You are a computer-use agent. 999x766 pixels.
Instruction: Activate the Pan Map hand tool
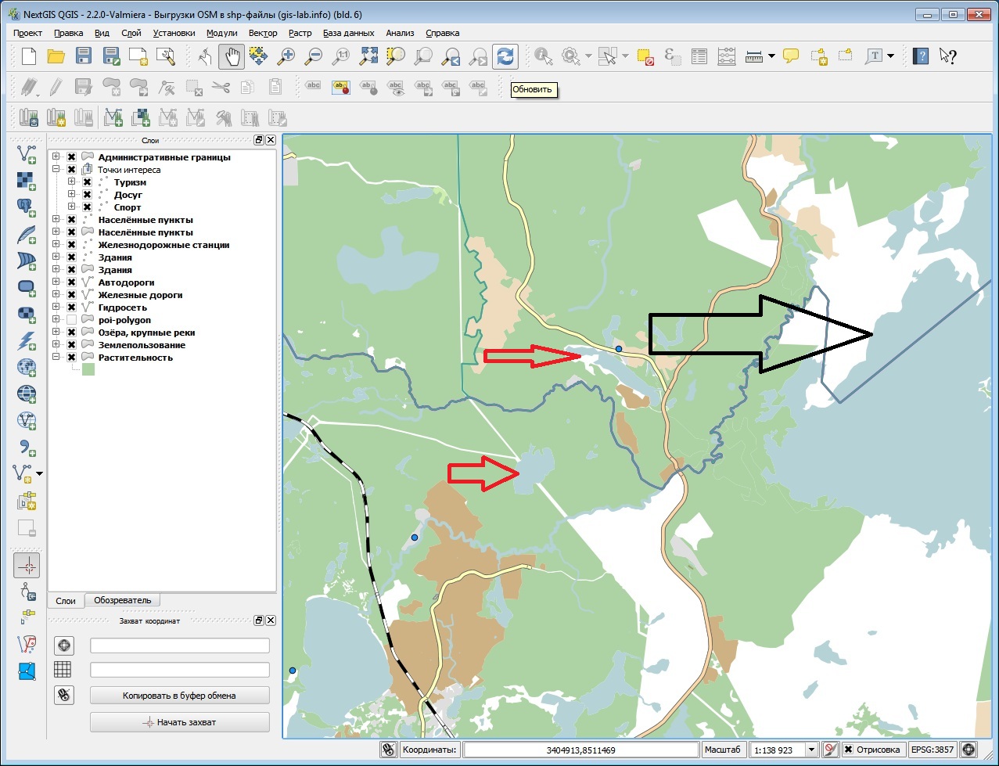(232, 56)
